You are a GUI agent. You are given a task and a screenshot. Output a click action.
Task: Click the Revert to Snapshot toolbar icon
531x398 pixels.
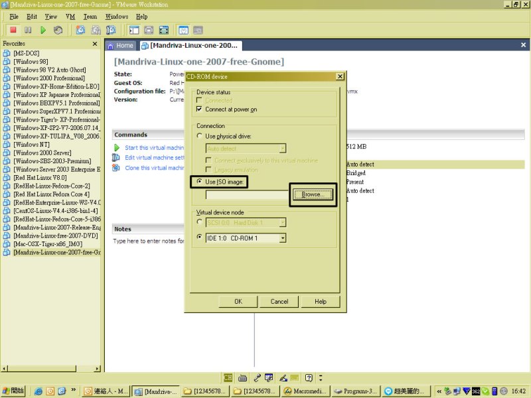(96, 30)
